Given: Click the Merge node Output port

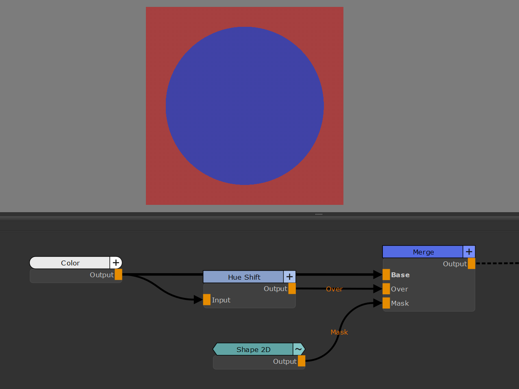Looking at the screenshot, I should pyautogui.click(x=471, y=263).
